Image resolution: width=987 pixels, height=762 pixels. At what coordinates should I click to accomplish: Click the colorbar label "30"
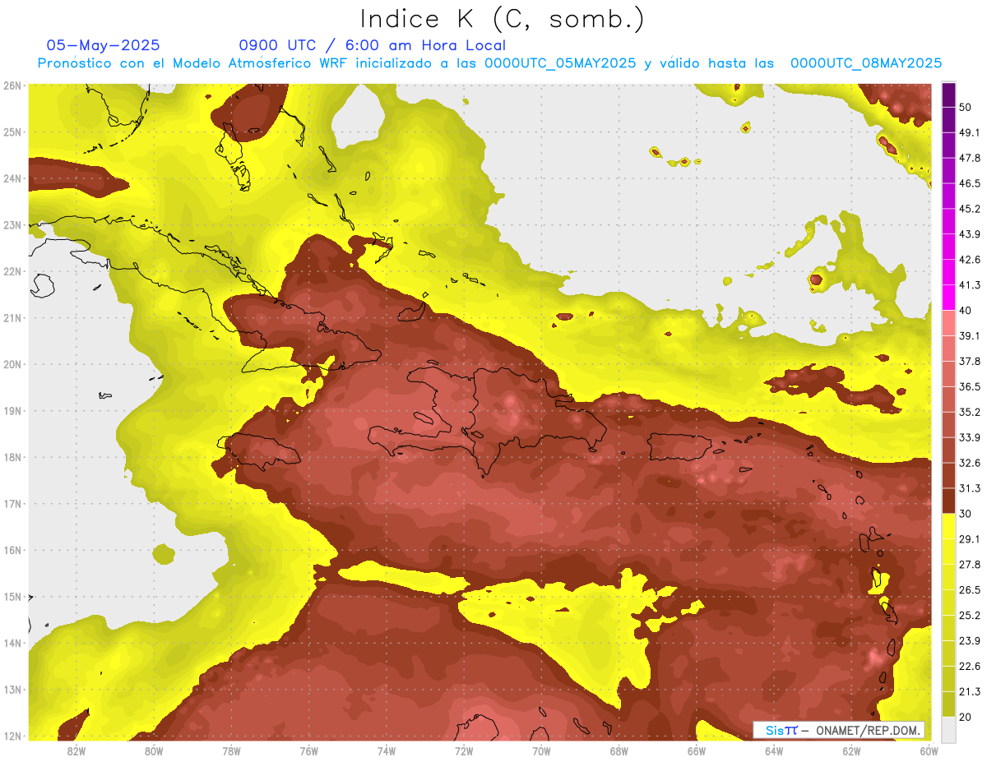pyautogui.click(x=965, y=514)
